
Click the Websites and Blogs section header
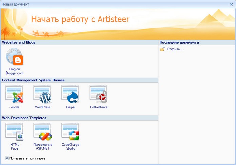19,42
